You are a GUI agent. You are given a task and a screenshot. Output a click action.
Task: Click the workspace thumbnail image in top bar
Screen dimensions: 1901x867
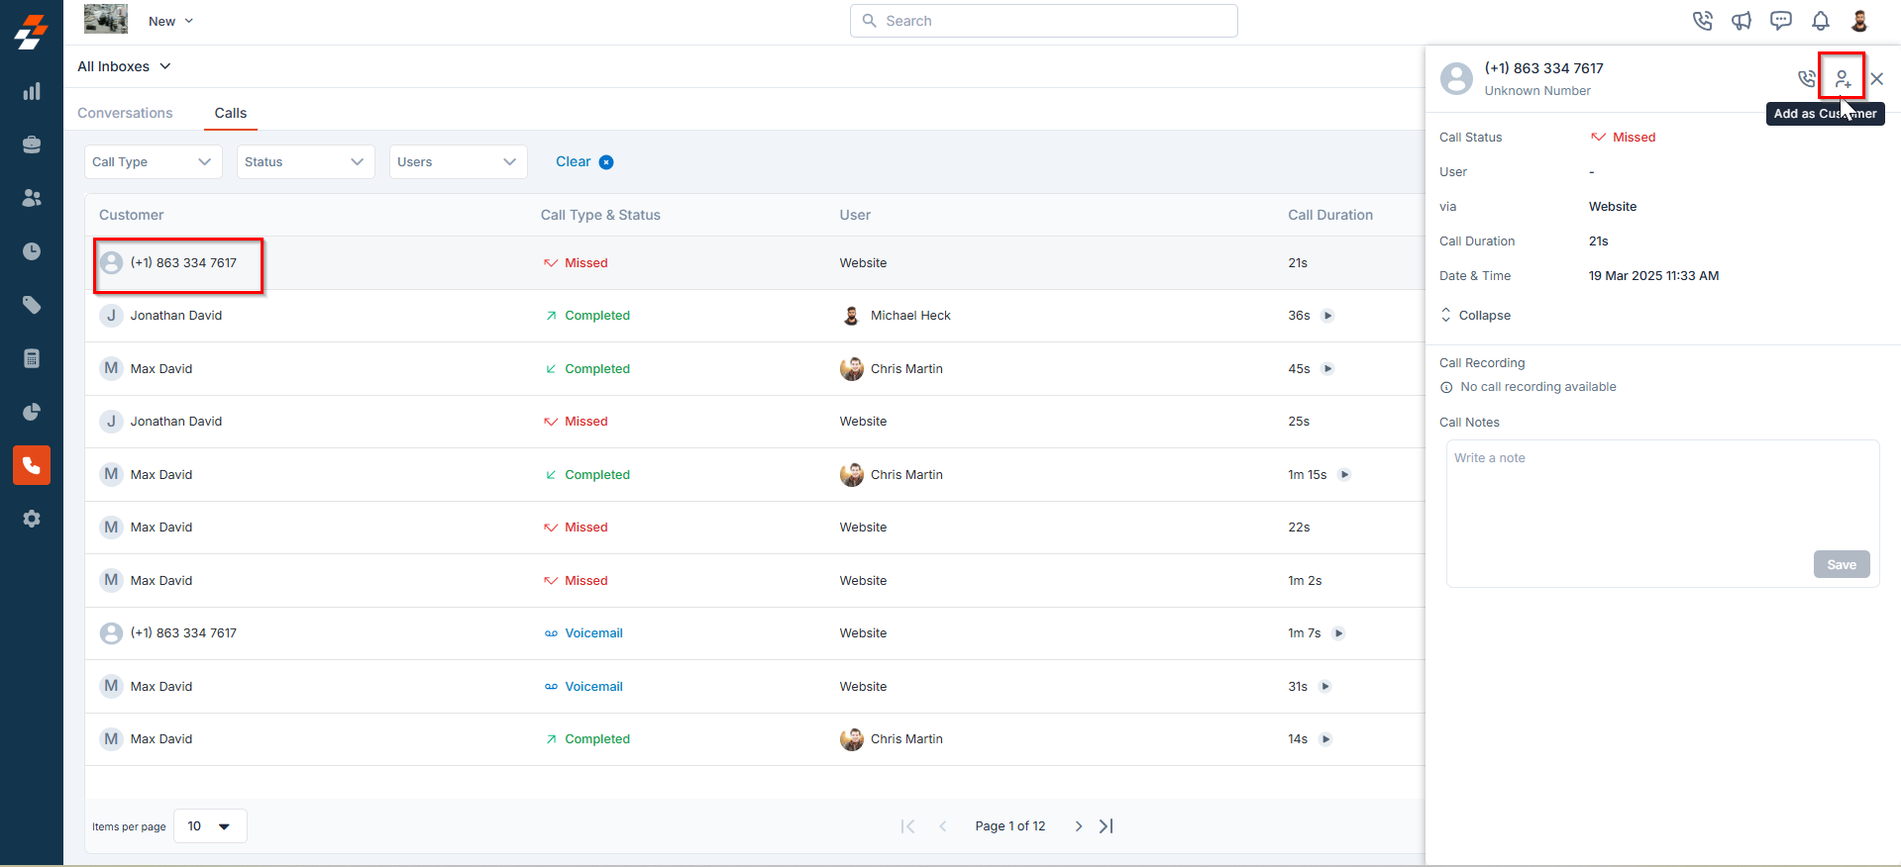pyautogui.click(x=106, y=19)
